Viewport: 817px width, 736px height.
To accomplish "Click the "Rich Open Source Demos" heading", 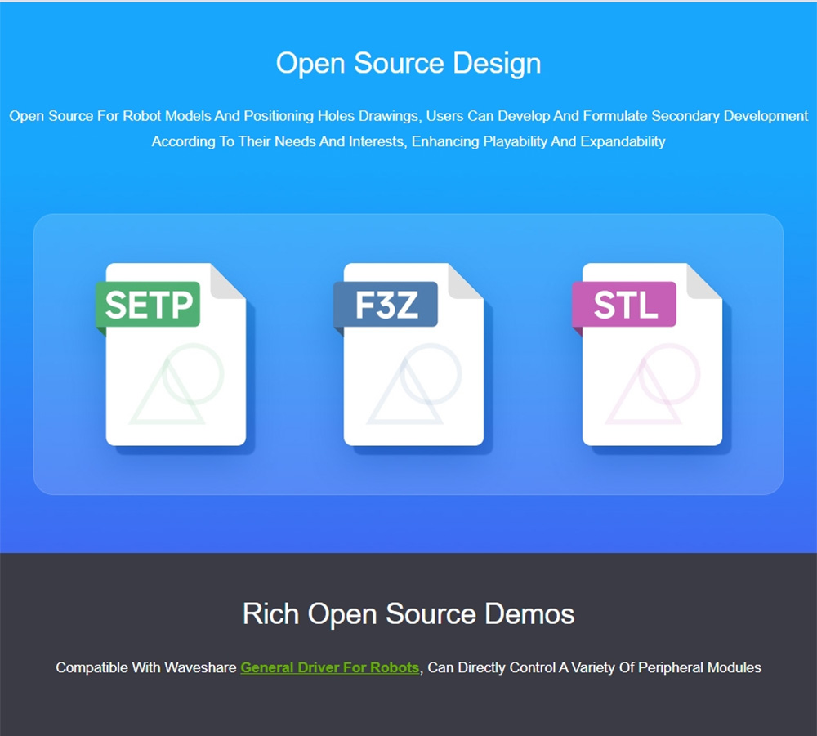I will [x=408, y=614].
